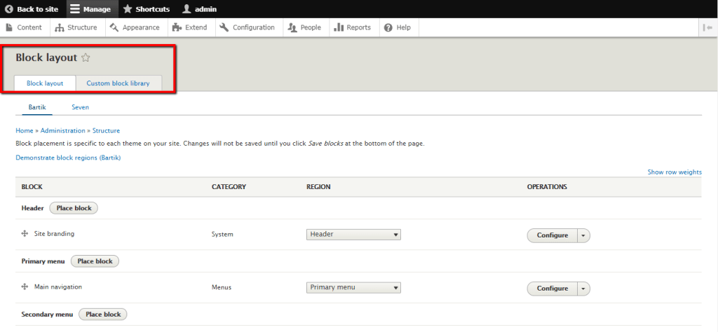Click the System category cell
This screenshot has width=718, height=332.
(222, 234)
